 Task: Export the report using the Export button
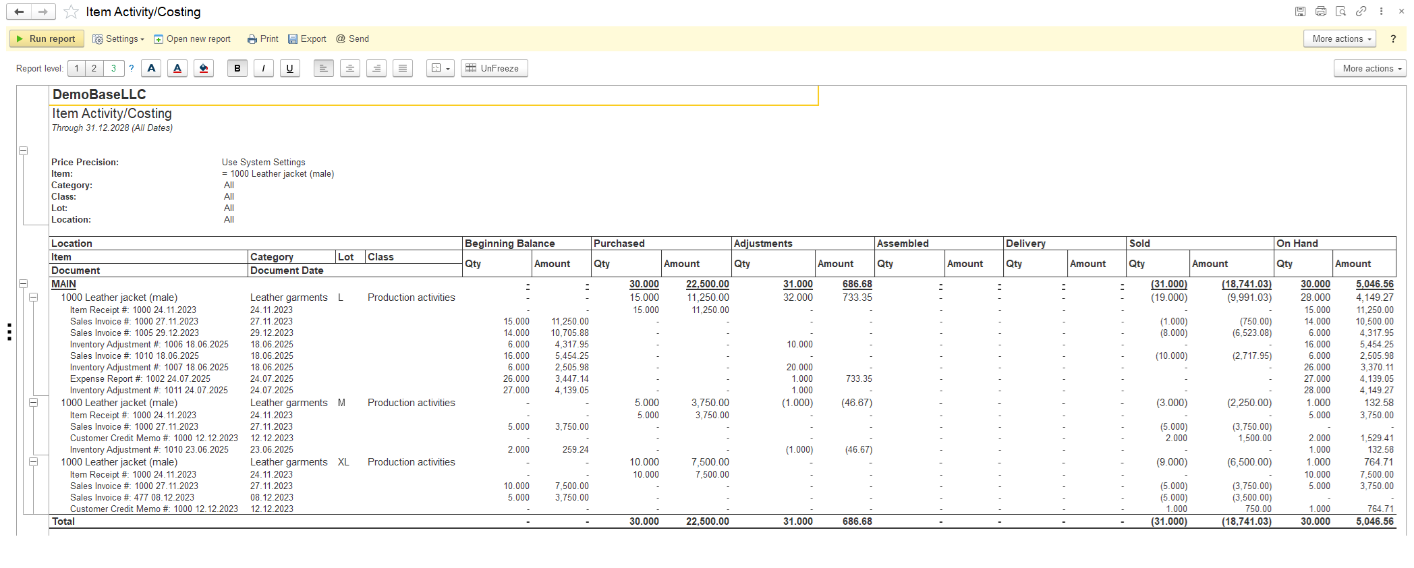307,39
